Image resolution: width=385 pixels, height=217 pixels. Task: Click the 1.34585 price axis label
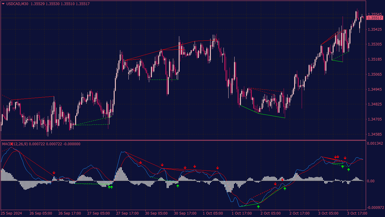click(375, 134)
